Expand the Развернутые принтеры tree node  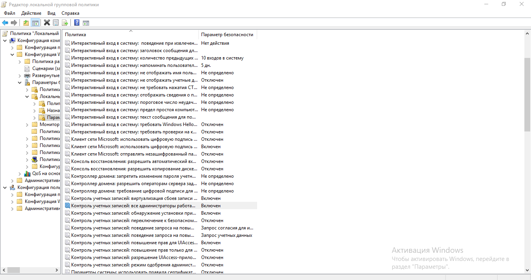tap(20, 75)
